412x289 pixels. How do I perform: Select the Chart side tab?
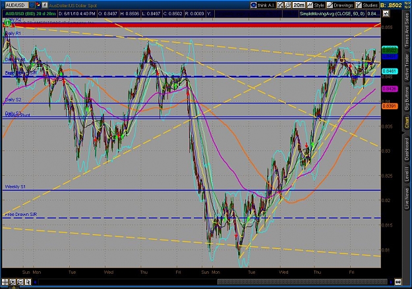click(407, 123)
